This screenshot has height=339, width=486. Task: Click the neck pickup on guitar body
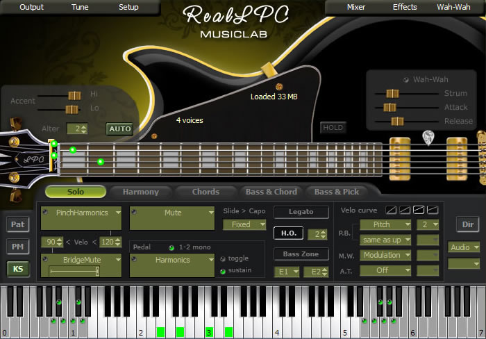pyautogui.click(x=400, y=159)
